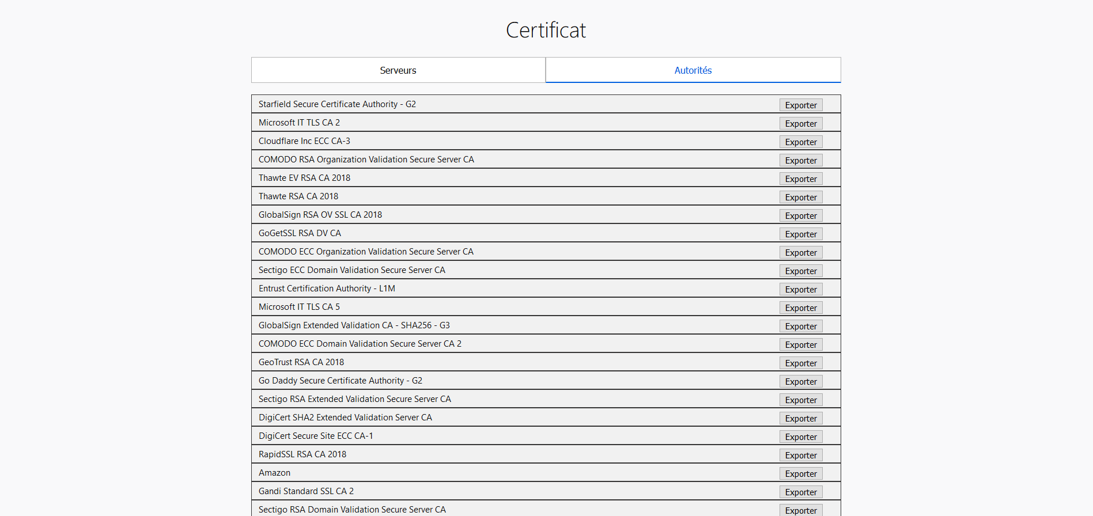Select the Starfield Secure Certificate Authority - G2 text
Image resolution: width=1093 pixels, height=516 pixels.
click(337, 104)
